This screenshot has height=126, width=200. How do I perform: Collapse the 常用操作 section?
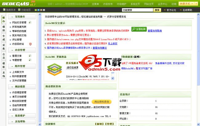click(x=22, y=17)
